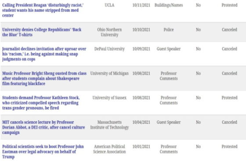
Task: Click Canceled status in the DePaul row
Action: pyautogui.click(x=229, y=49)
